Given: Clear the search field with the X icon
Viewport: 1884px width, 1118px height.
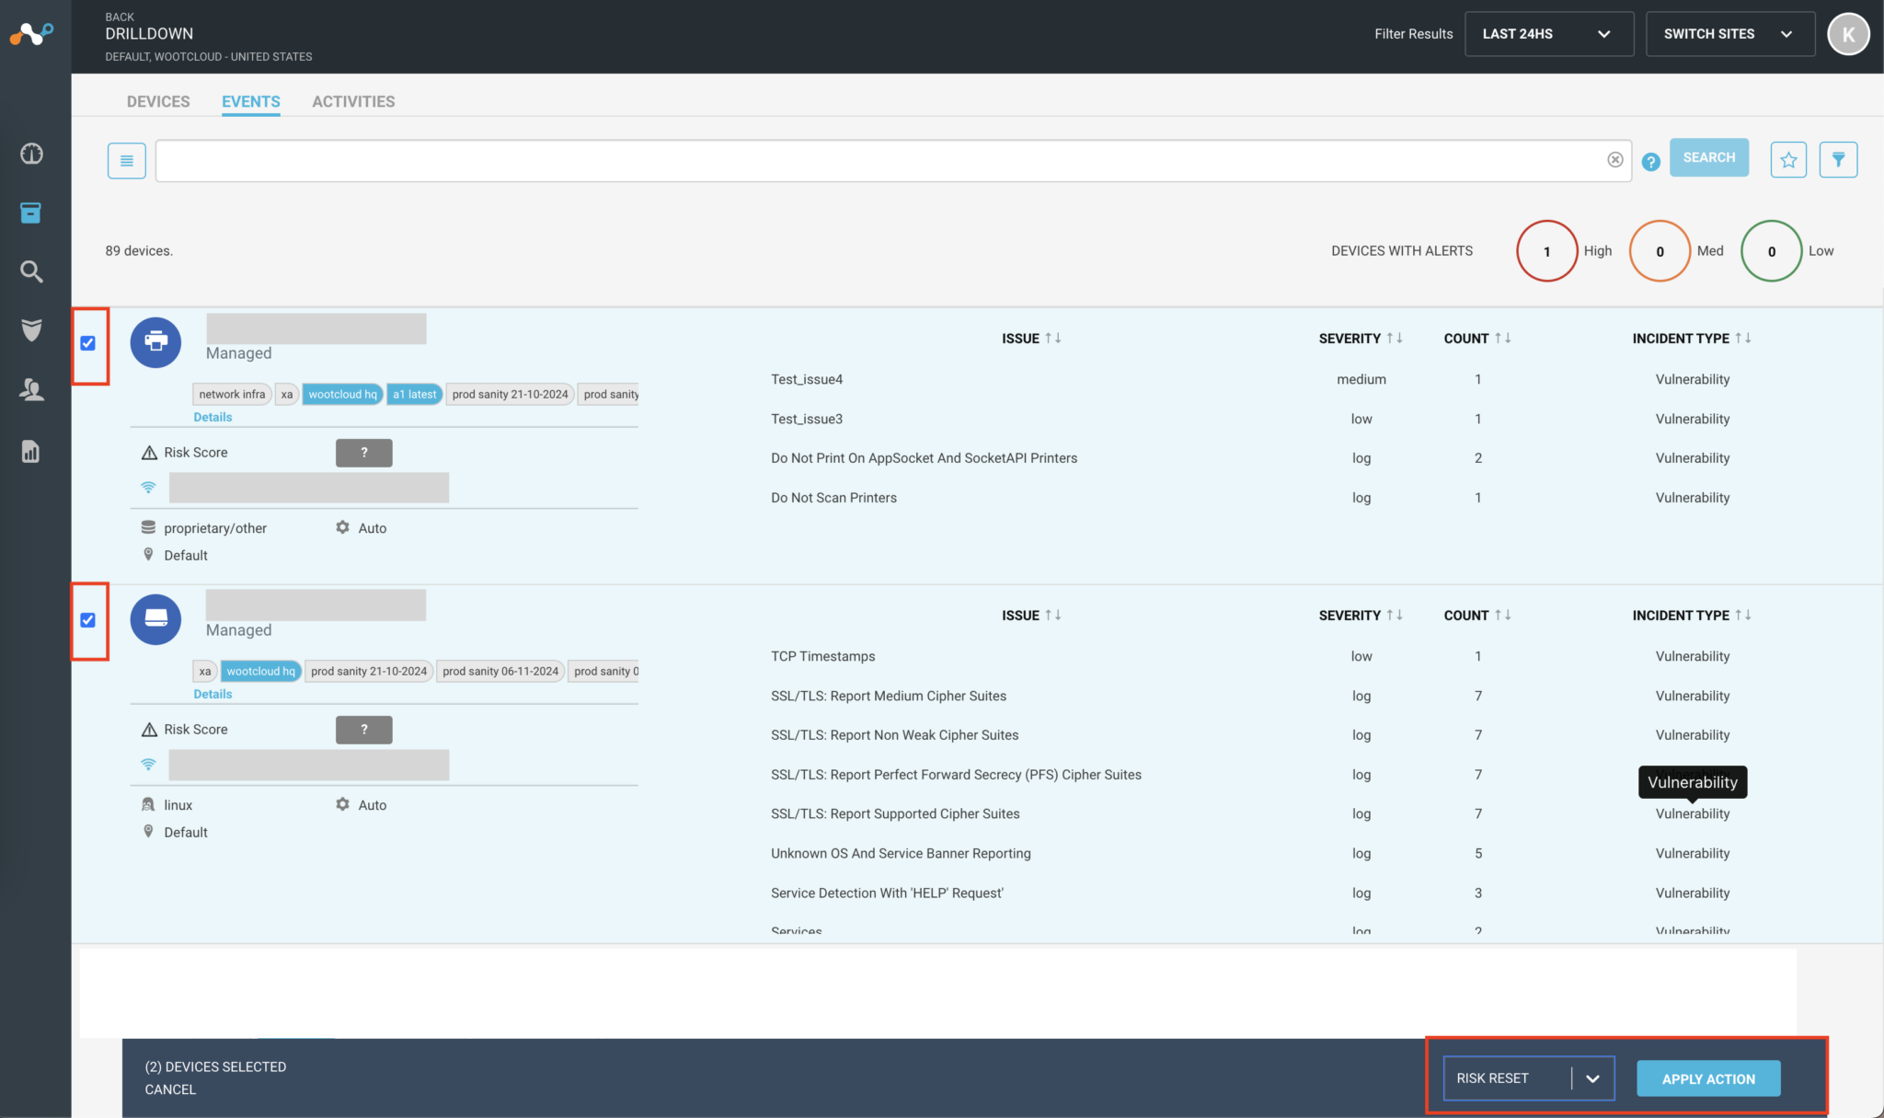Looking at the screenshot, I should [x=1614, y=160].
